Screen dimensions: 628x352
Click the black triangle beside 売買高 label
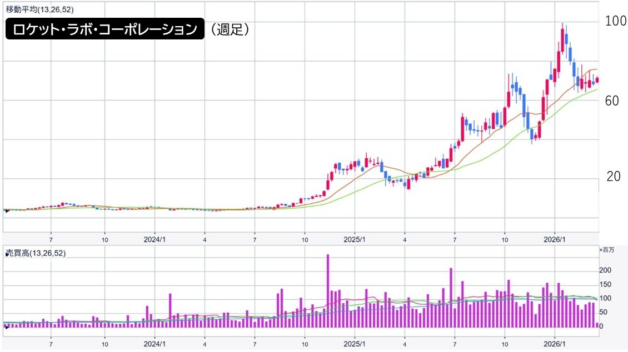pyautogui.click(x=6, y=254)
